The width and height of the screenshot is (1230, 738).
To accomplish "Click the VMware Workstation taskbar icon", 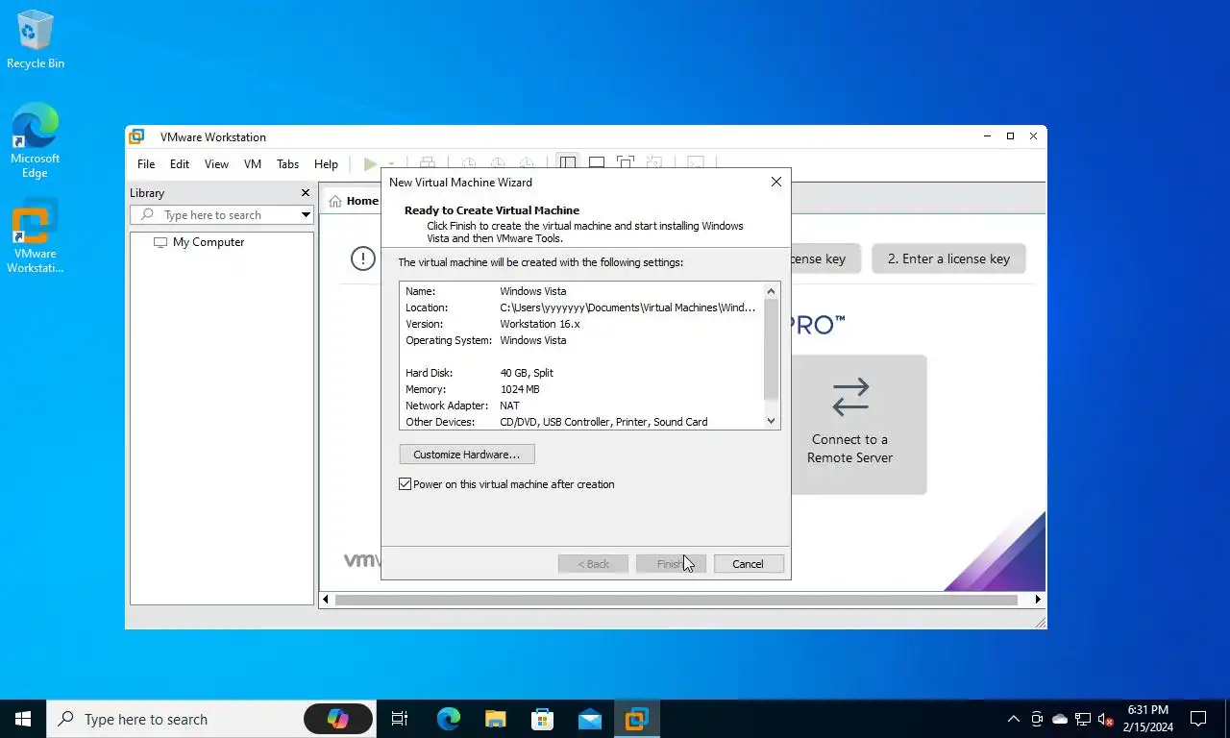I will tap(637, 719).
